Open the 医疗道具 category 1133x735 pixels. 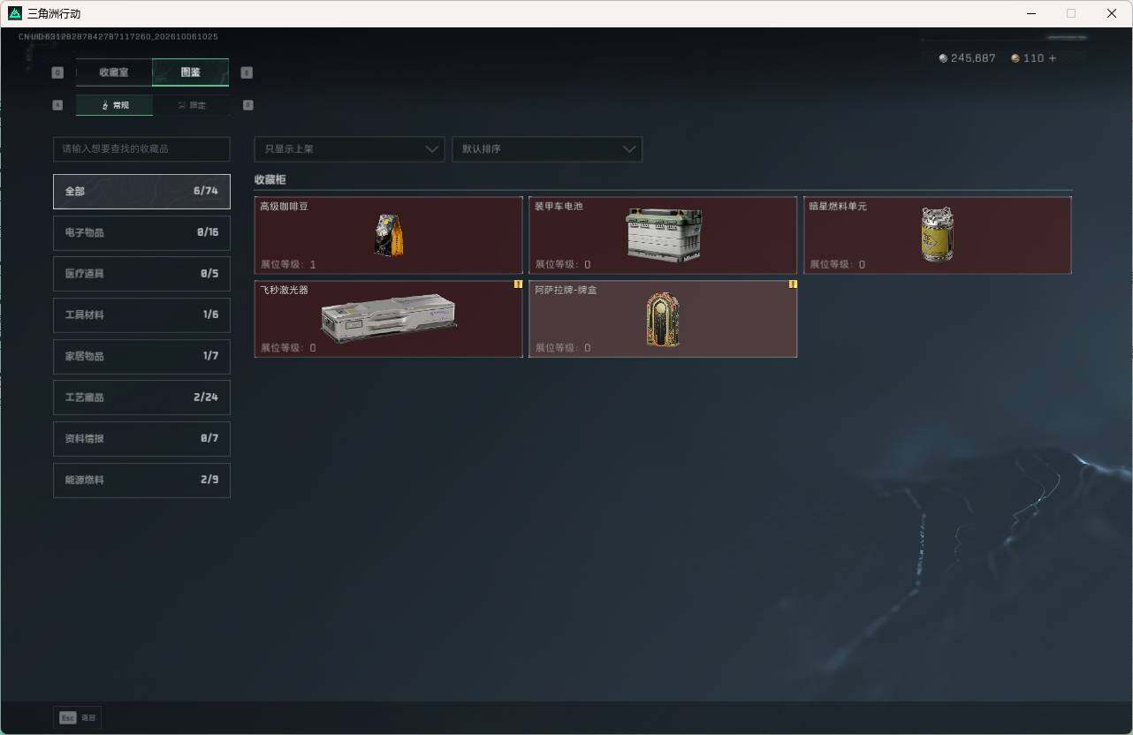141,274
